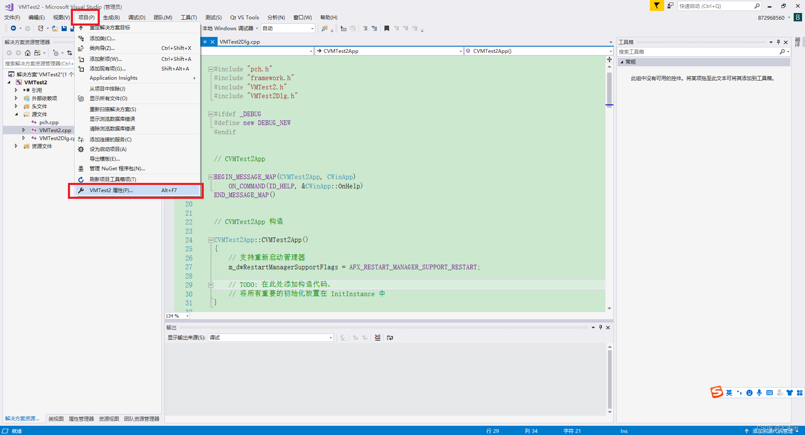Open the 文件(F) menu

(x=12, y=17)
